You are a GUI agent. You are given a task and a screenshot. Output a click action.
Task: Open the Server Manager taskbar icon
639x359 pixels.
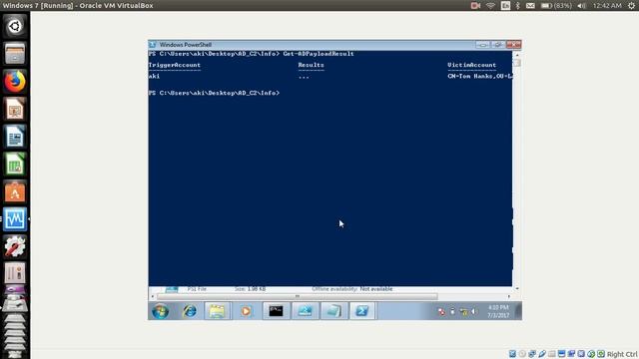[305, 311]
